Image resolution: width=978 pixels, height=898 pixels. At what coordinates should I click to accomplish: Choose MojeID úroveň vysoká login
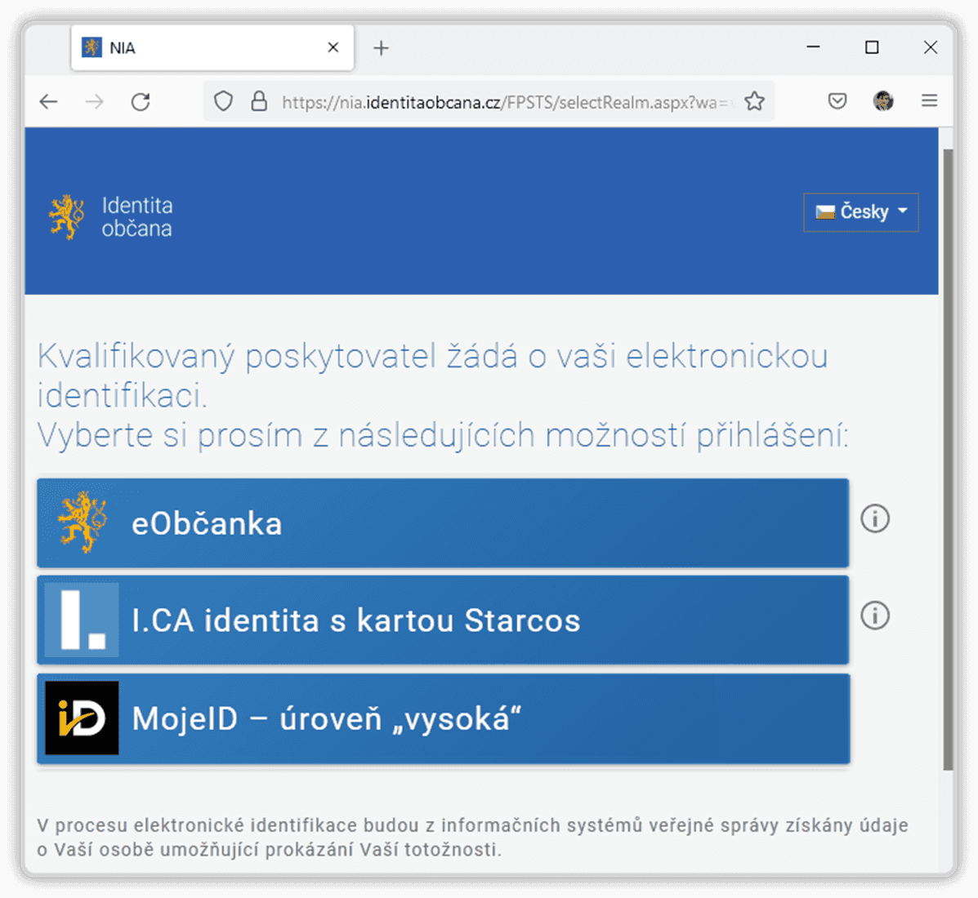pyautogui.click(x=443, y=718)
